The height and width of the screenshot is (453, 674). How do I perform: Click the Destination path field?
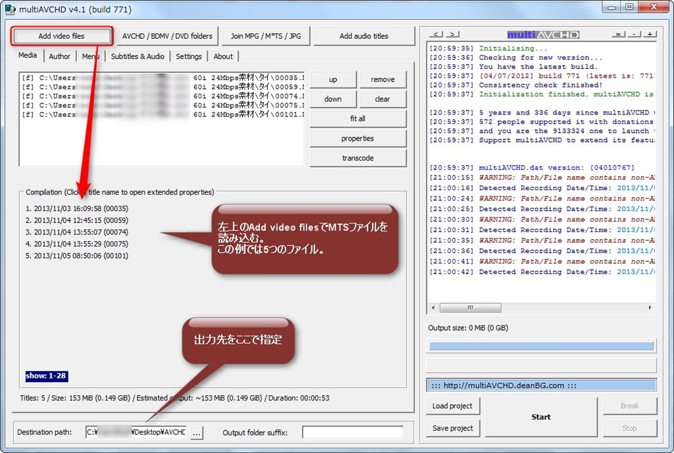pos(136,432)
